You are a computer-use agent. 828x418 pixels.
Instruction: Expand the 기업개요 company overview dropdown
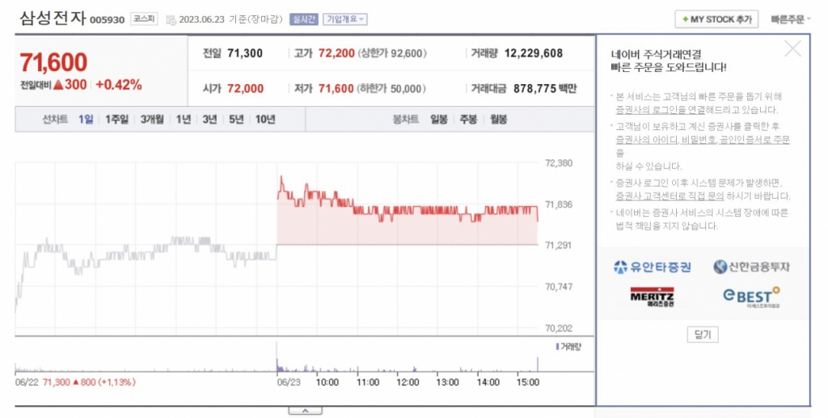pos(344,19)
